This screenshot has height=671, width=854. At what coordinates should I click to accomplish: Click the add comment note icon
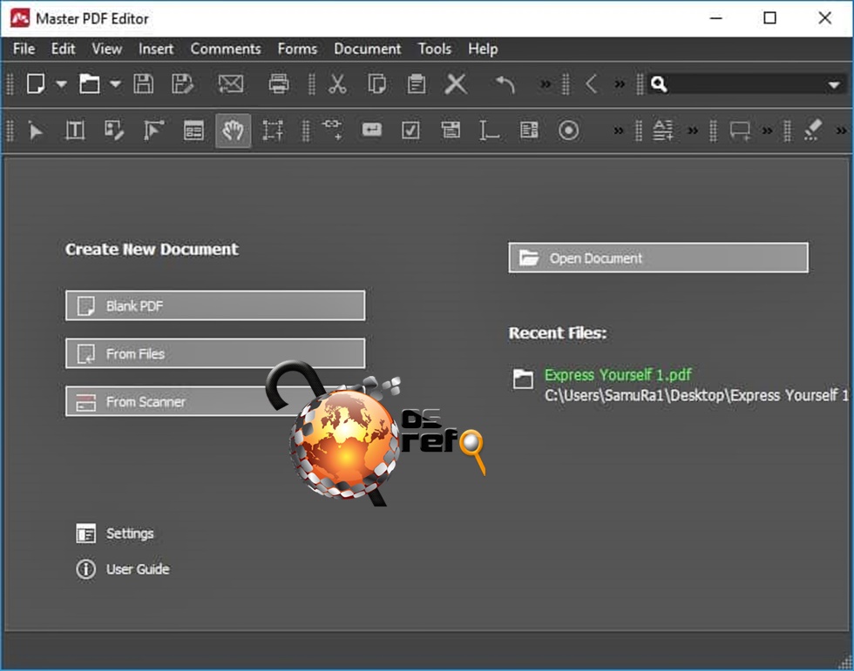pyautogui.click(x=740, y=131)
